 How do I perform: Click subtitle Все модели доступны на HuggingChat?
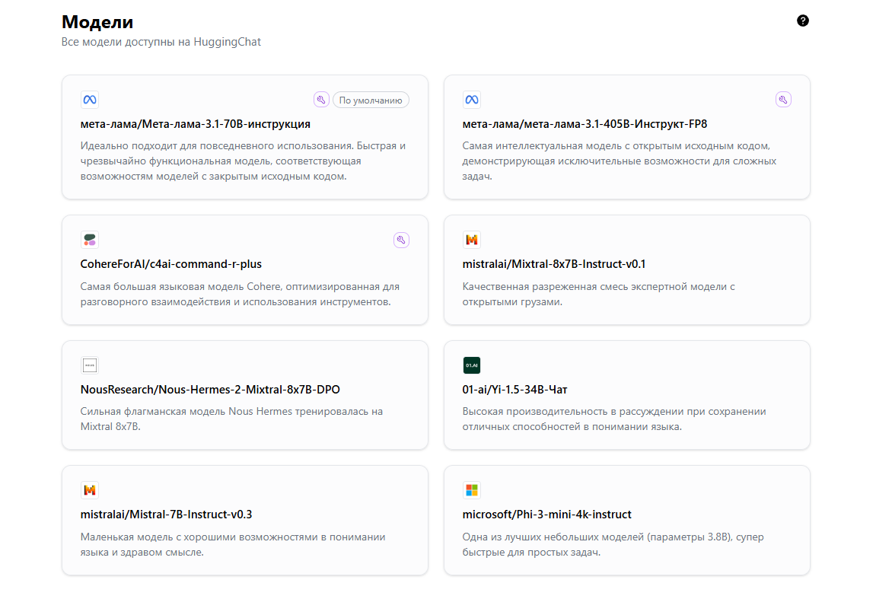(x=161, y=42)
